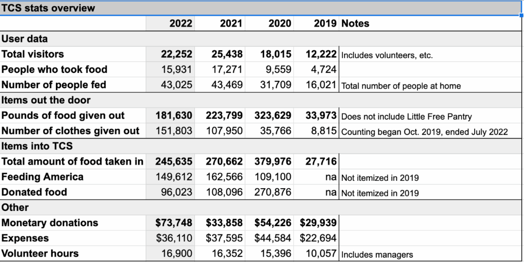Select the 'Items into TCS' section heading

click(37, 146)
